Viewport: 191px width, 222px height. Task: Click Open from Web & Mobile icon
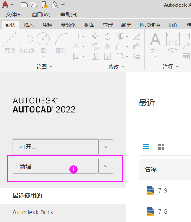click(x=44, y=5)
